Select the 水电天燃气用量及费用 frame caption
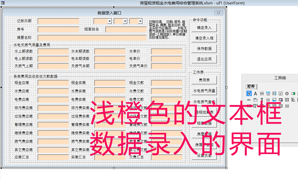 coord(32,45)
